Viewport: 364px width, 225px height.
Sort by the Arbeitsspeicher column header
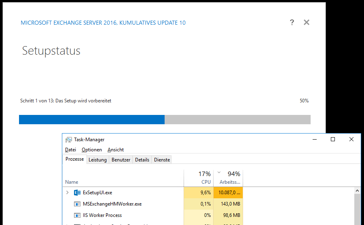coord(228,178)
